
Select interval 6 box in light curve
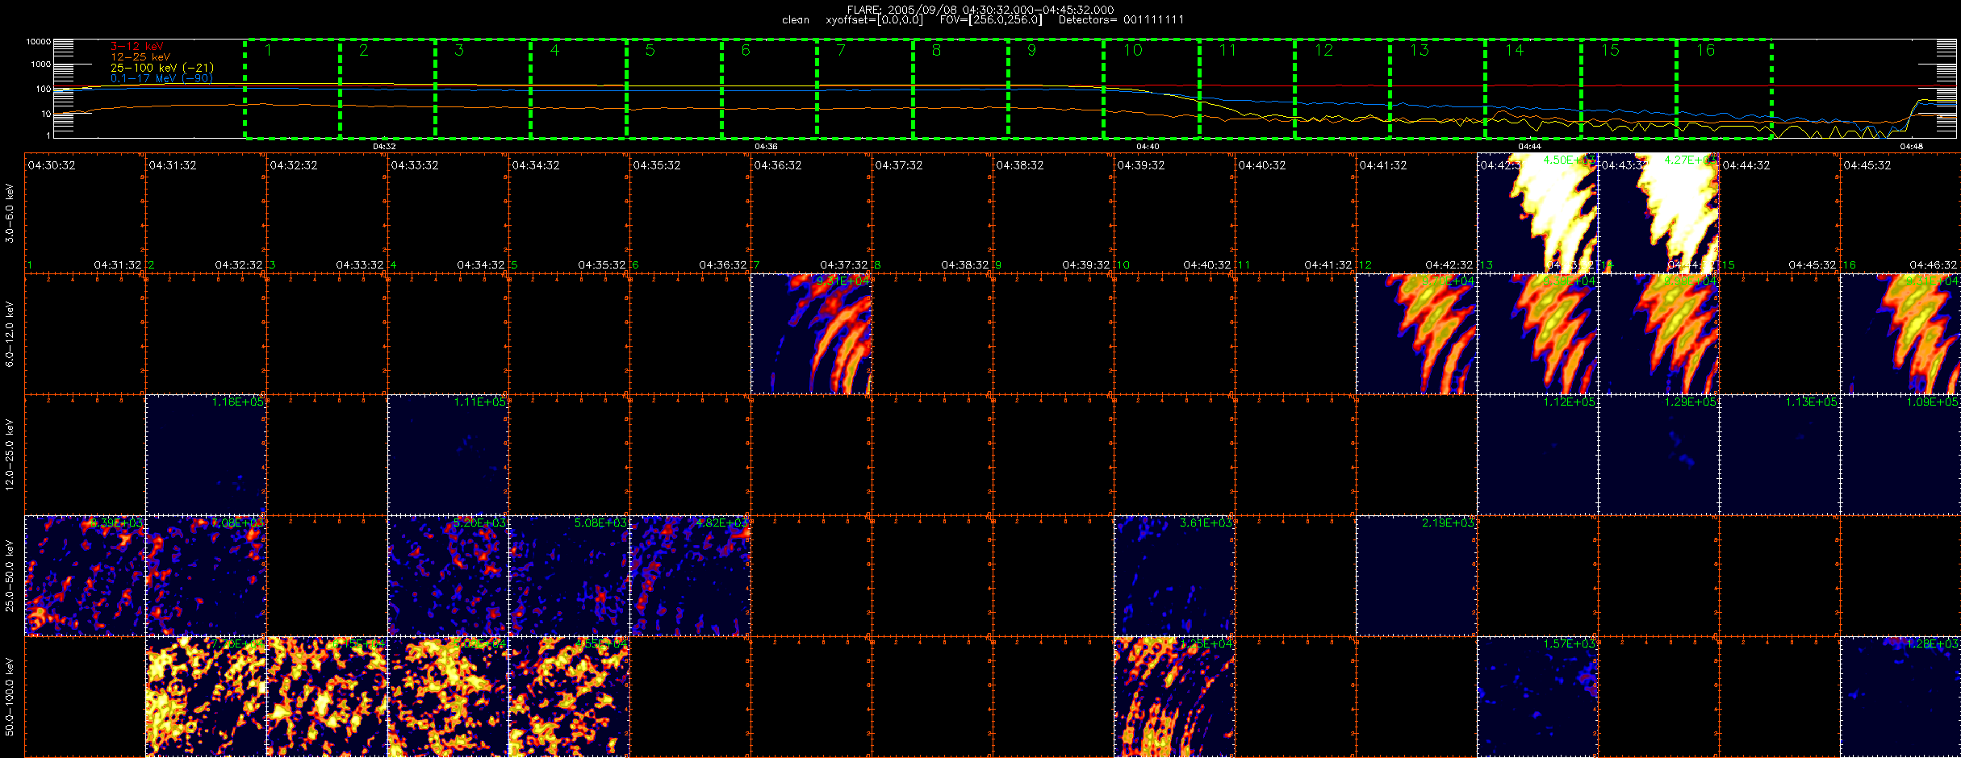point(769,89)
